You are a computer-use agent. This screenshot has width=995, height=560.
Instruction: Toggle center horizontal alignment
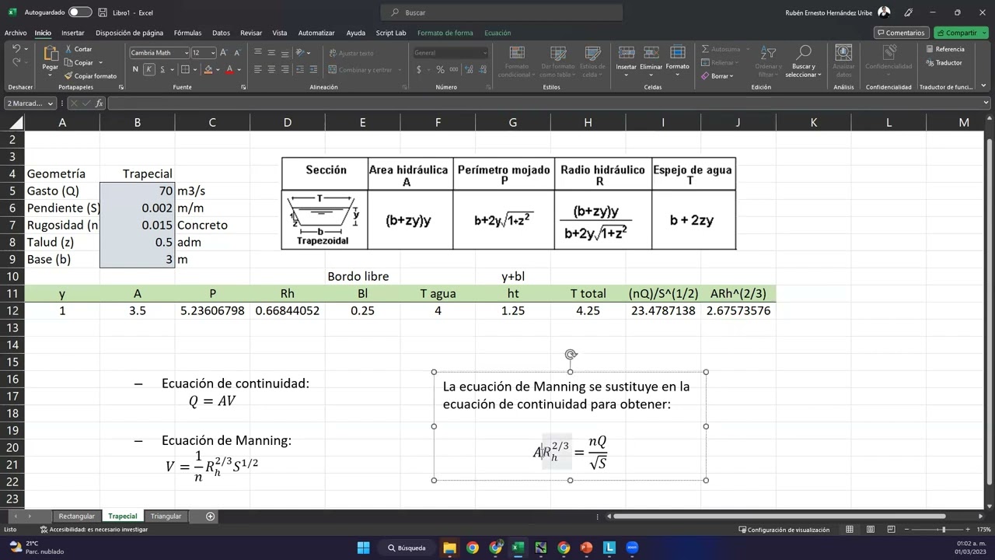pos(271,69)
